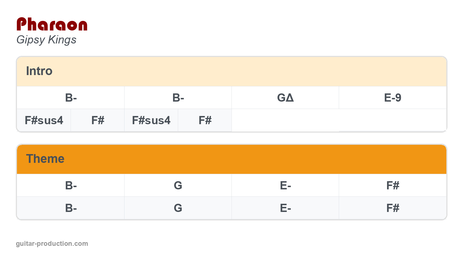Open the guitar-production.com footer link
The width and height of the screenshot is (463, 254).
pyautogui.click(x=52, y=244)
